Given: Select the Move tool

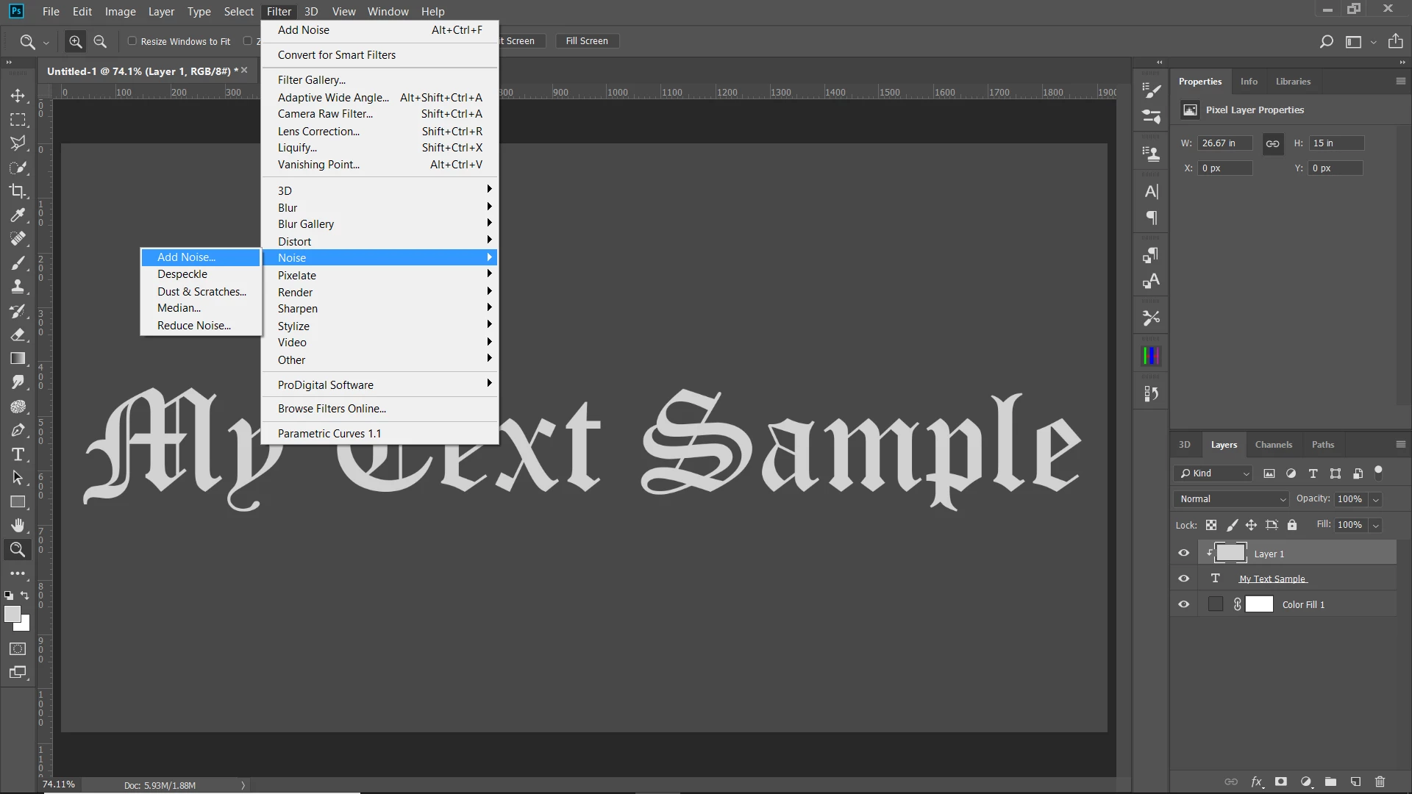Looking at the screenshot, I should click(x=18, y=96).
